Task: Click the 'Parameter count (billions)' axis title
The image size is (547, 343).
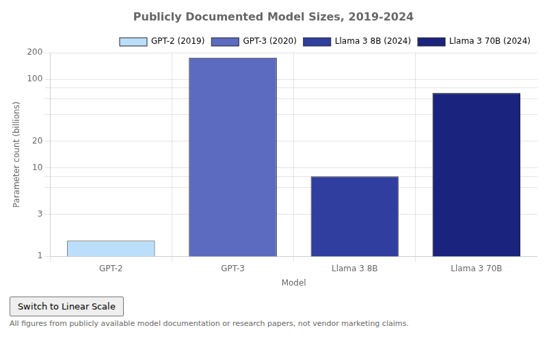Action: tap(16, 154)
